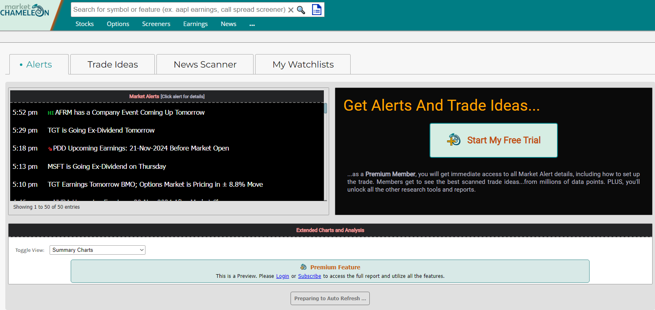655x310 pixels.
Task: Click the Login link
Action: tap(282, 276)
